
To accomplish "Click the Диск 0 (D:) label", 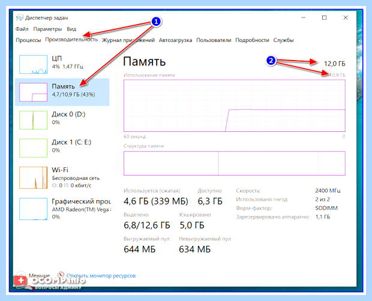I will (x=68, y=115).
